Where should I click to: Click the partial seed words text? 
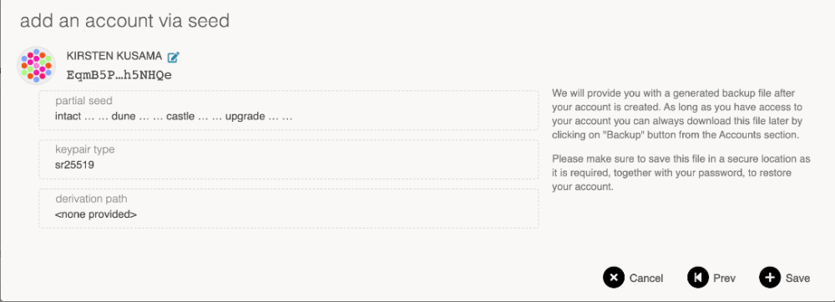click(x=174, y=115)
